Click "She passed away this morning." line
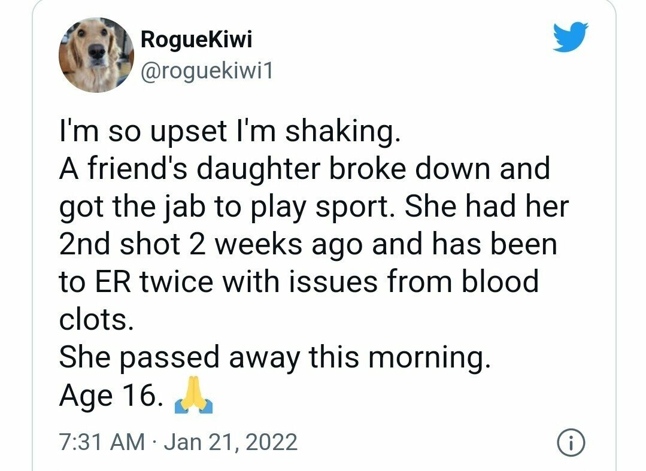 [275, 357]
